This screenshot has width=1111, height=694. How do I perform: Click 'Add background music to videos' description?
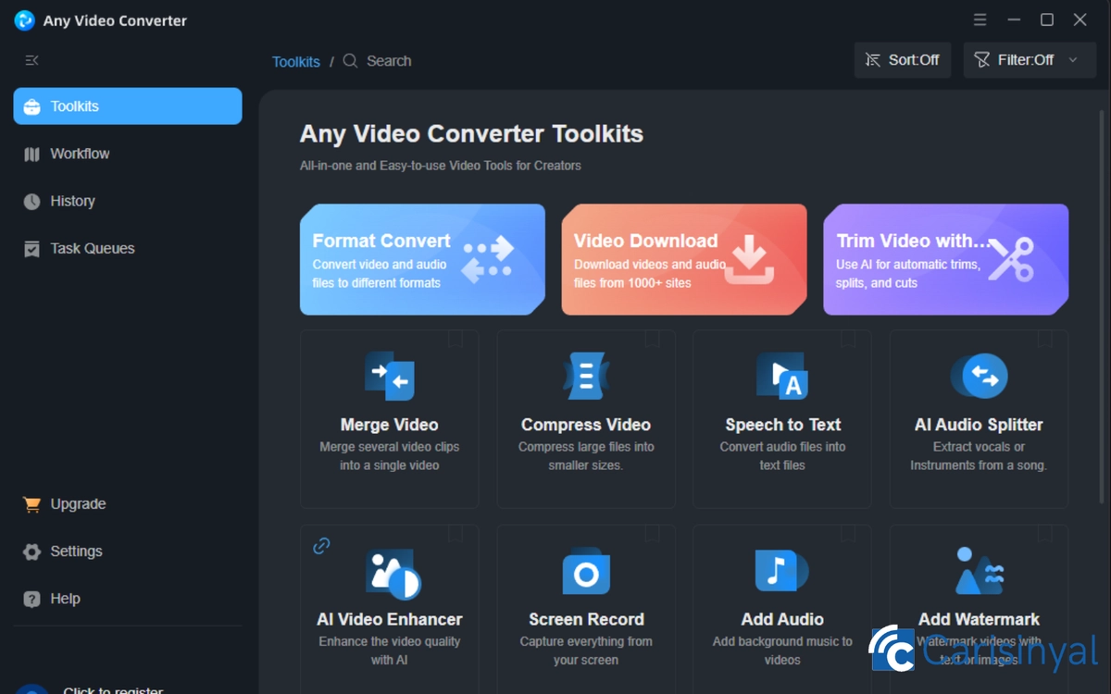pos(782,651)
